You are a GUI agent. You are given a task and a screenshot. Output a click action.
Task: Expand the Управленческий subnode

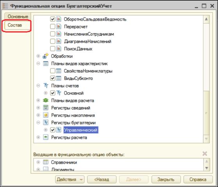(x=46, y=130)
